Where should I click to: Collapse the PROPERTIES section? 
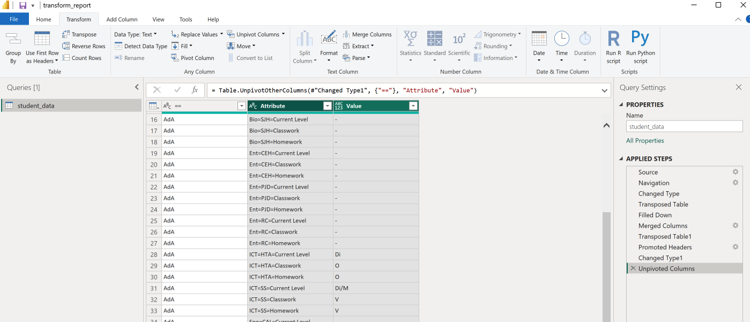[622, 105]
